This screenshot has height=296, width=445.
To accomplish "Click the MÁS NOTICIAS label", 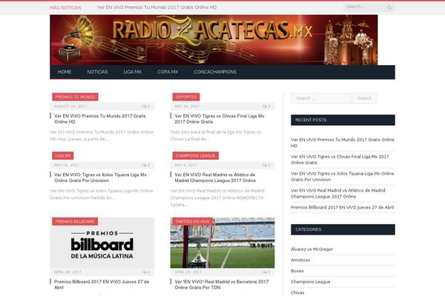I will click(65, 7).
